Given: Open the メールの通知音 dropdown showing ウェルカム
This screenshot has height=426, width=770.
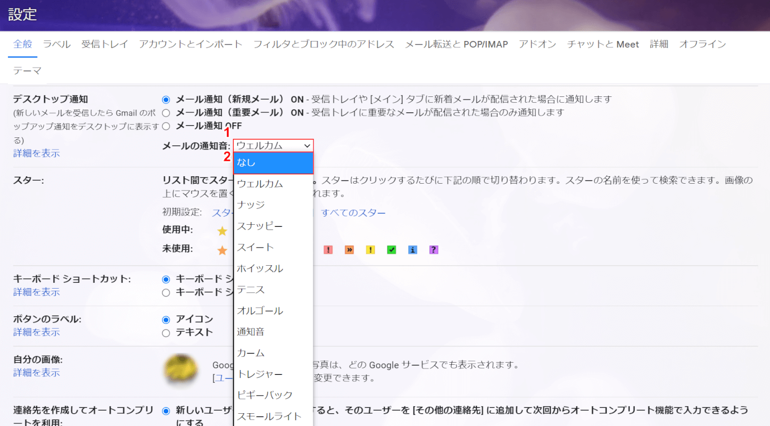Looking at the screenshot, I should tap(274, 145).
